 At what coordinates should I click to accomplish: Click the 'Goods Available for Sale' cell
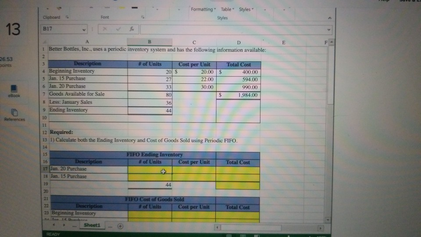pyautogui.click(x=88, y=94)
